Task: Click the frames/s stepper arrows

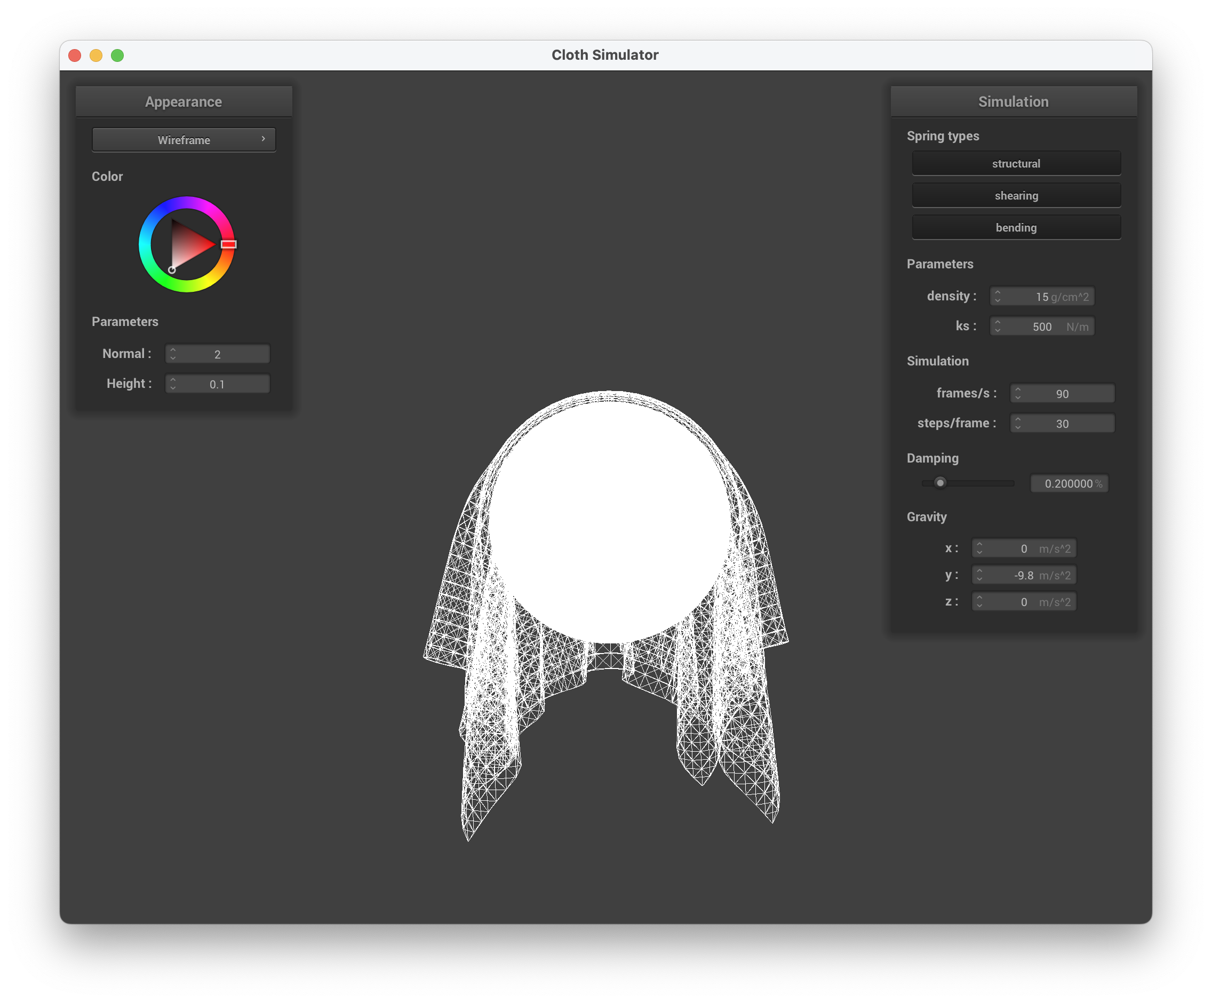Action: pos(1017,394)
